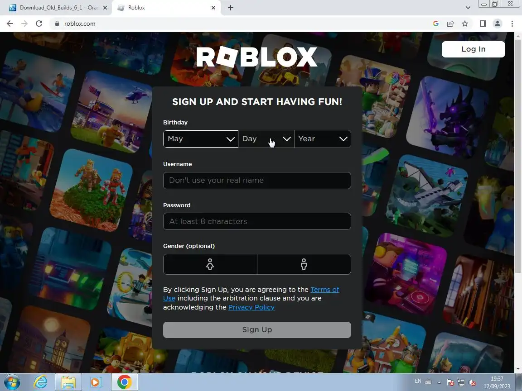Open Windows Media Player from the taskbar
The image size is (522, 391).
pyautogui.click(x=96, y=382)
